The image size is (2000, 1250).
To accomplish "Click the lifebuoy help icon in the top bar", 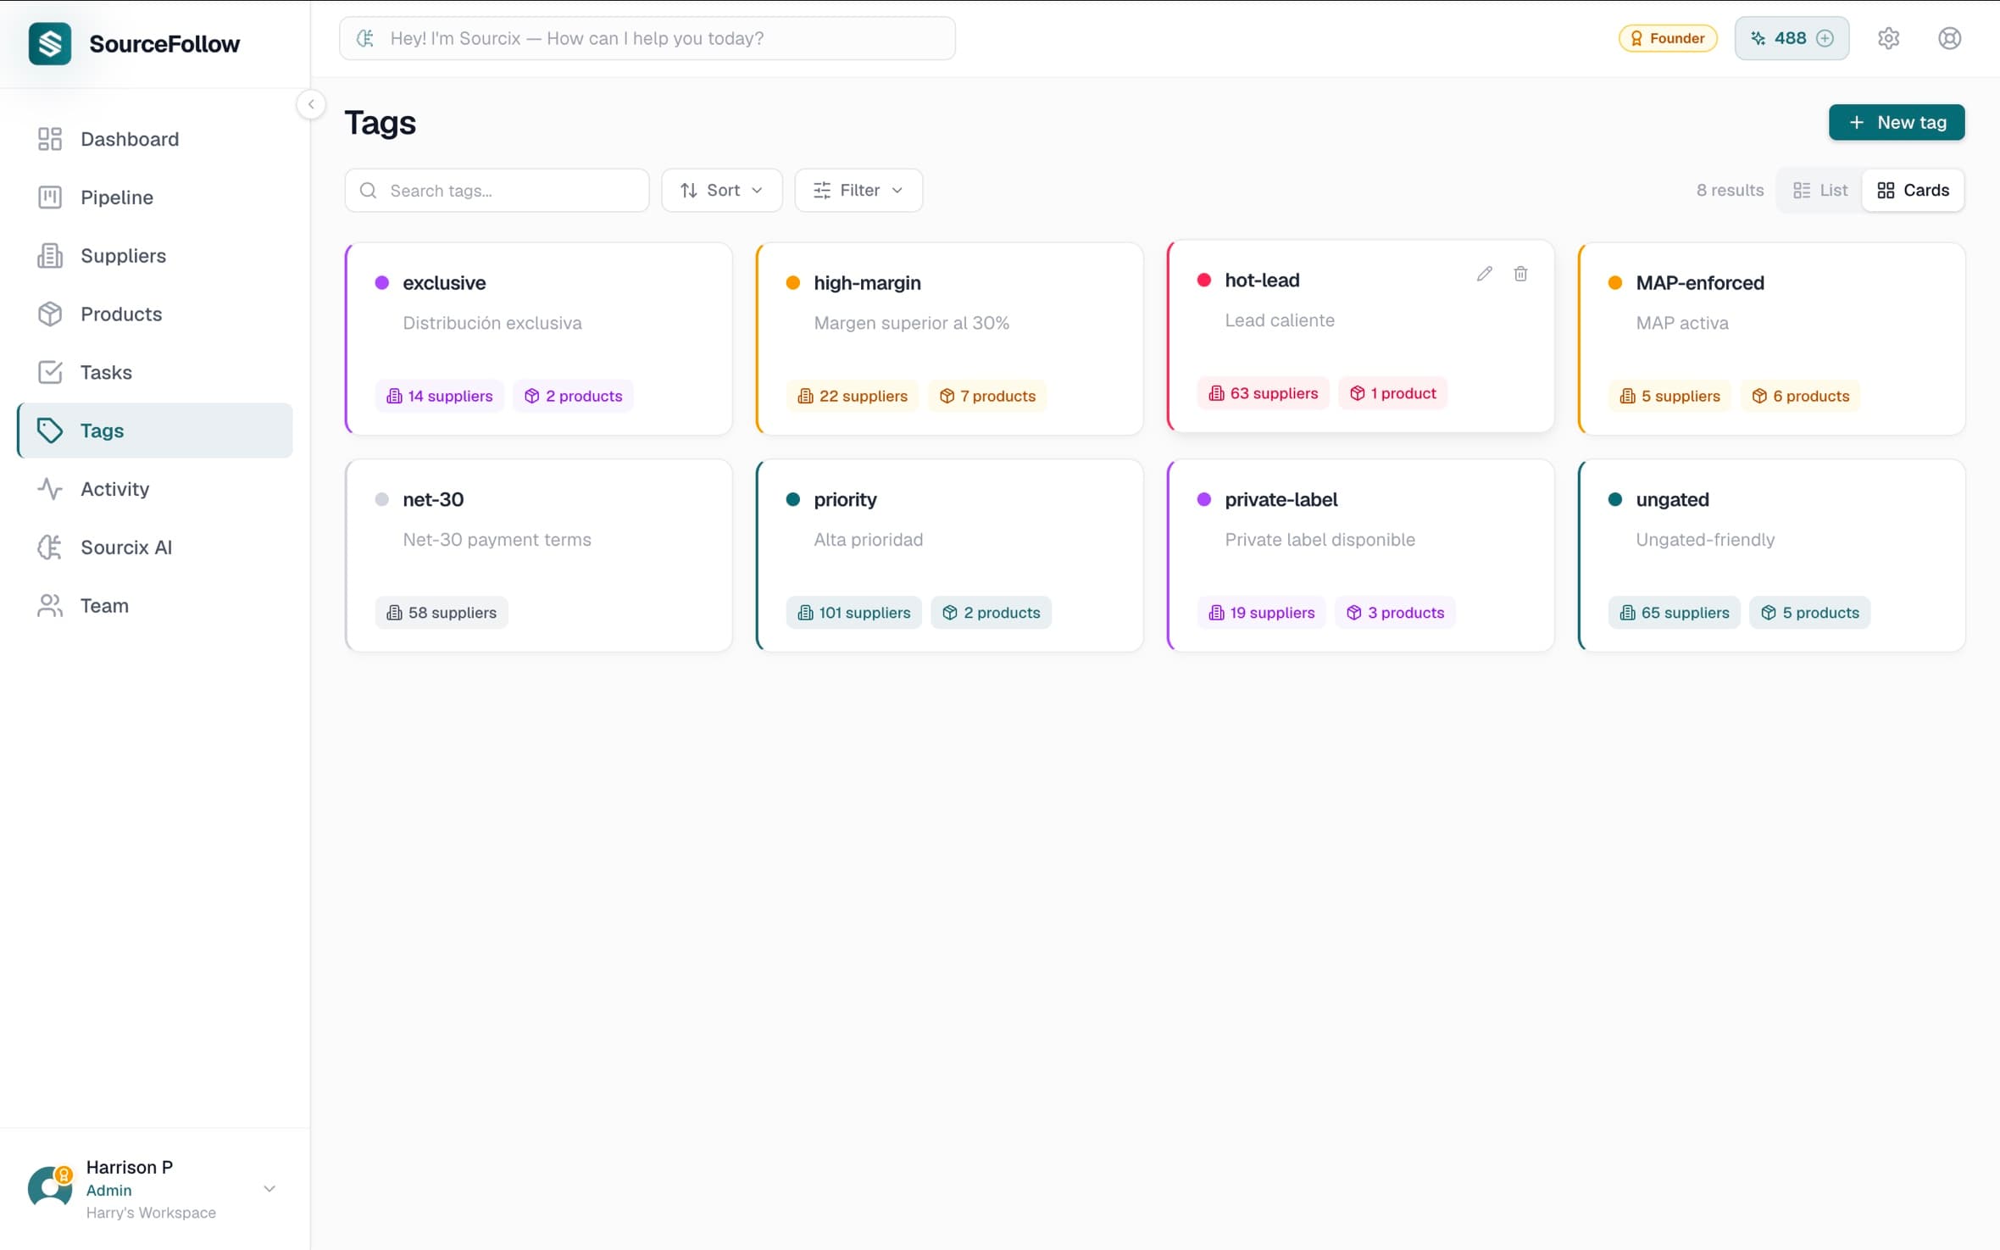I will (x=1949, y=38).
